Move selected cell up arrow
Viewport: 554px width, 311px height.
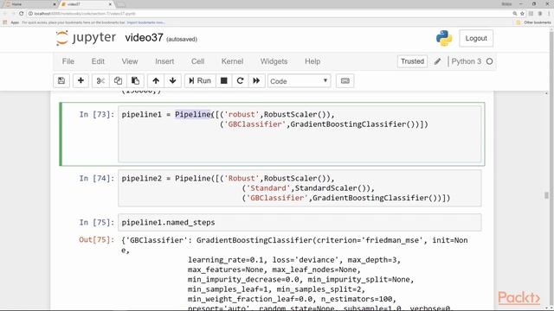(x=156, y=80)
